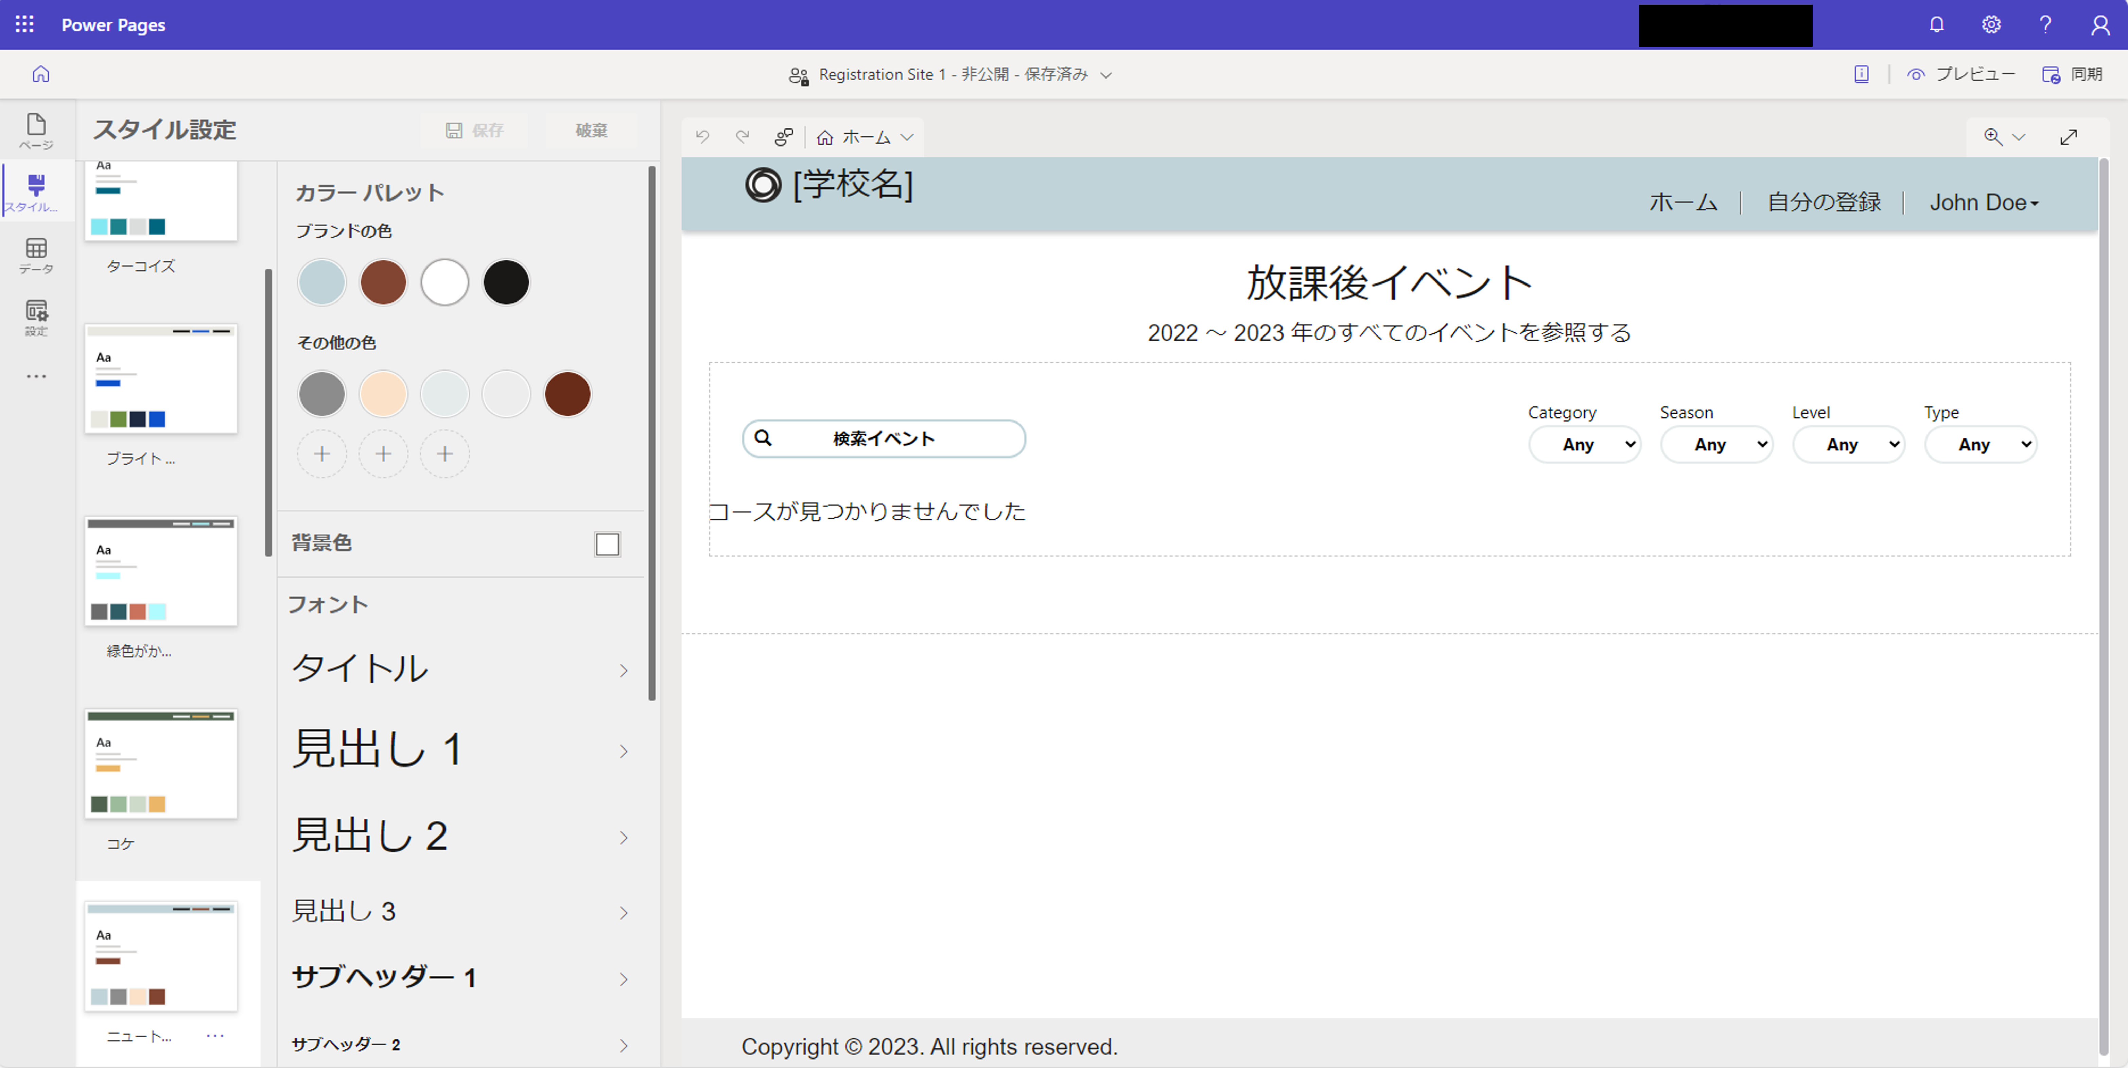This screenshot has height=1068, width=2128.
Task: Select the ブライト theme thumbnail
Action: click(x=161, y=378)
